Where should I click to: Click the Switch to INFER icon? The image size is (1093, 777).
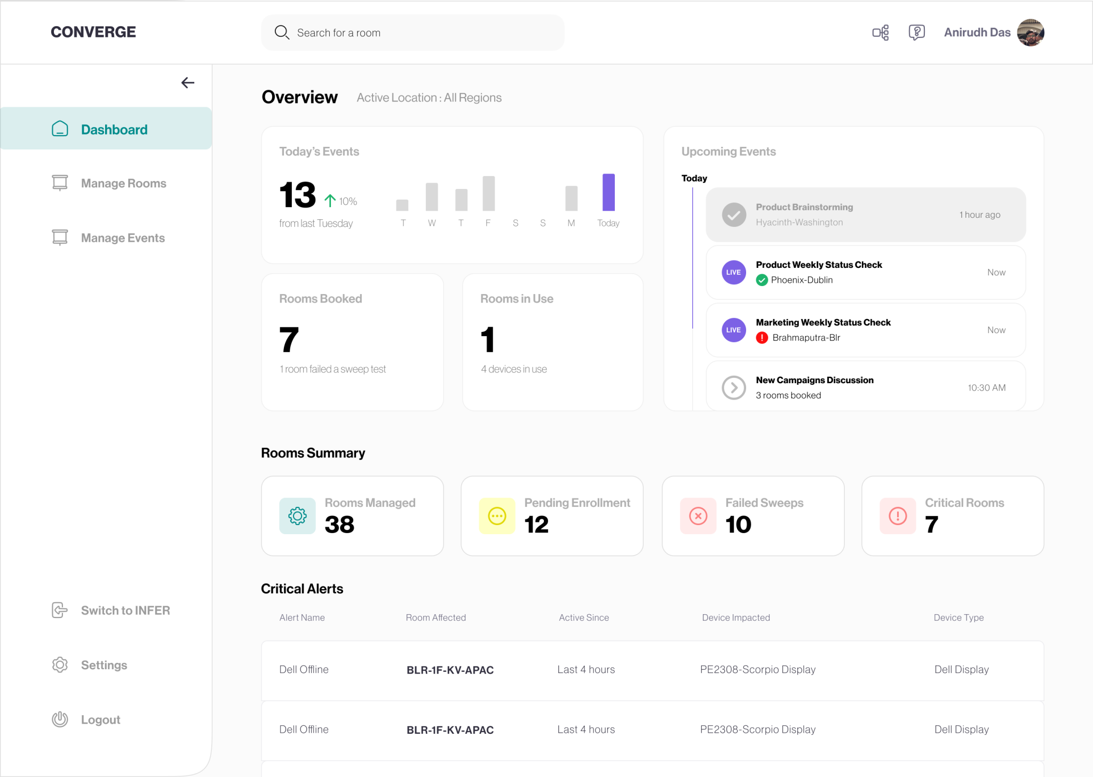60,610
